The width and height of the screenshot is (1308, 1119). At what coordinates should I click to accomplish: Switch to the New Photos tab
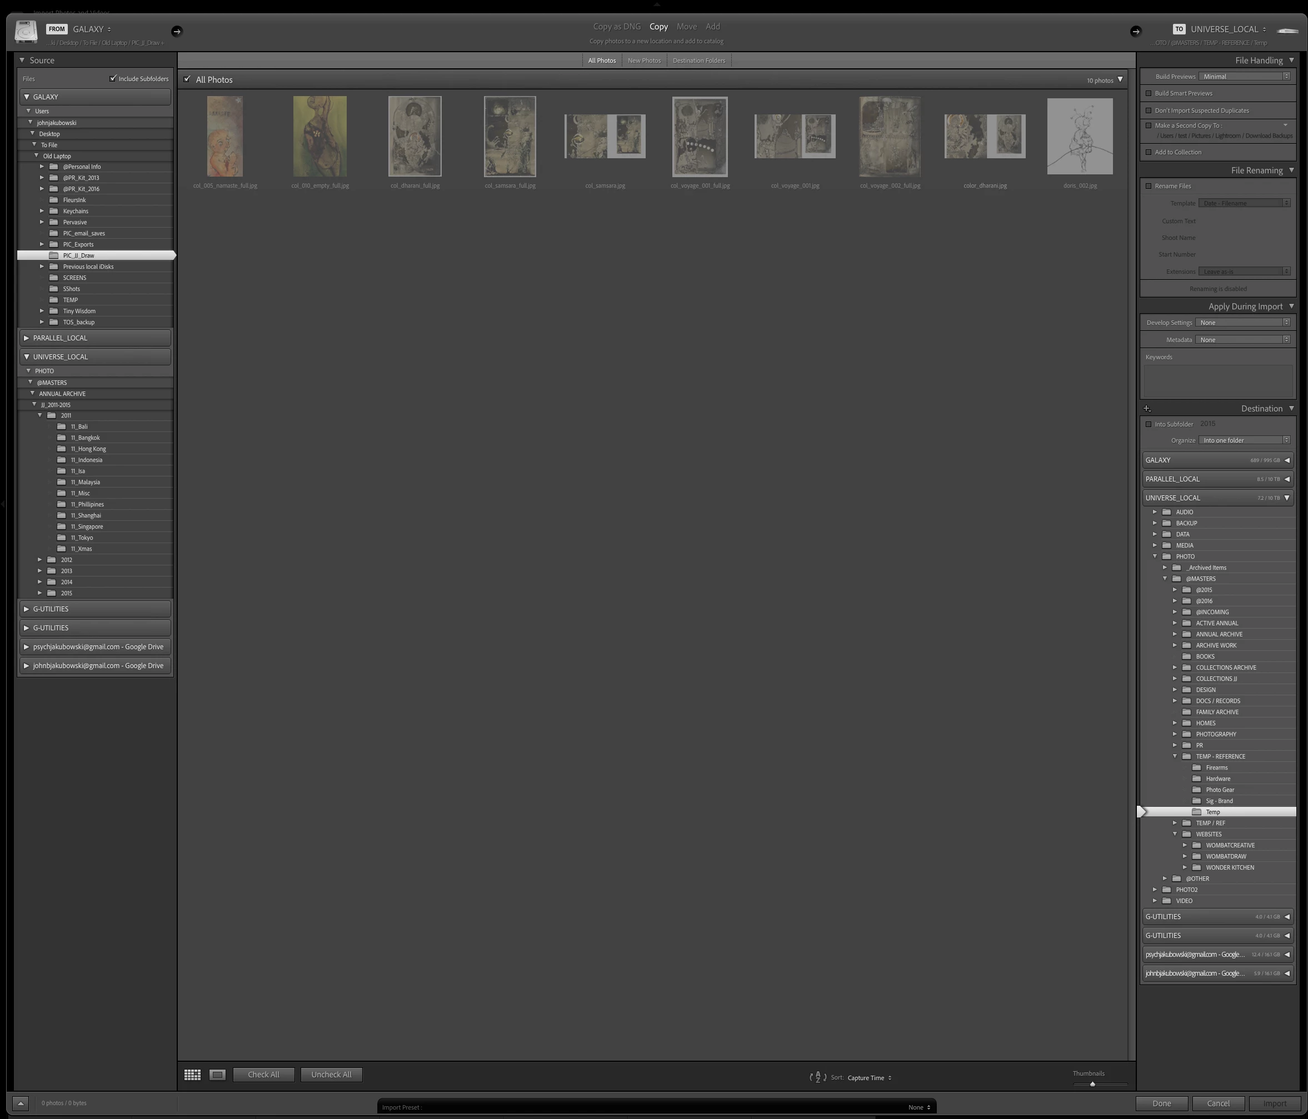point(643,61)
